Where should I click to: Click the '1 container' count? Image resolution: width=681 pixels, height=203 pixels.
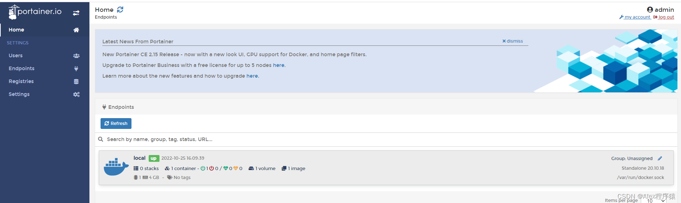click(184, 168)
